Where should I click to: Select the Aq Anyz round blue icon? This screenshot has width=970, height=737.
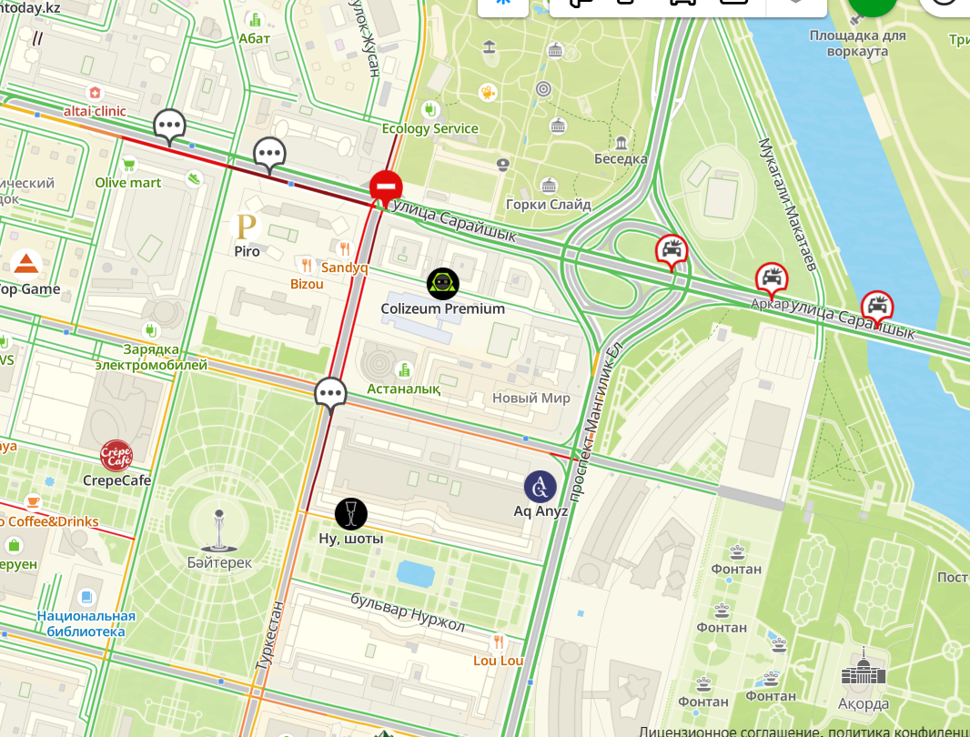tap(541, 487)
